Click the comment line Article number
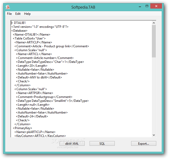 pos(45,58)
